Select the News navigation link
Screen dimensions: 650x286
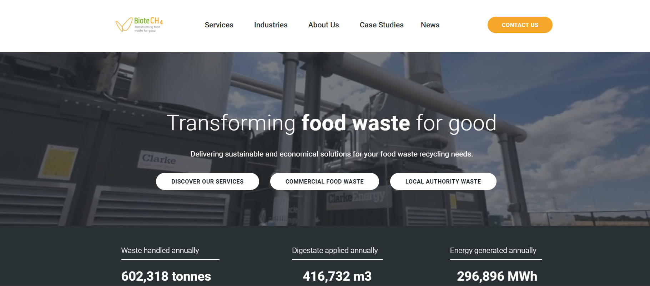coord(430,25)
